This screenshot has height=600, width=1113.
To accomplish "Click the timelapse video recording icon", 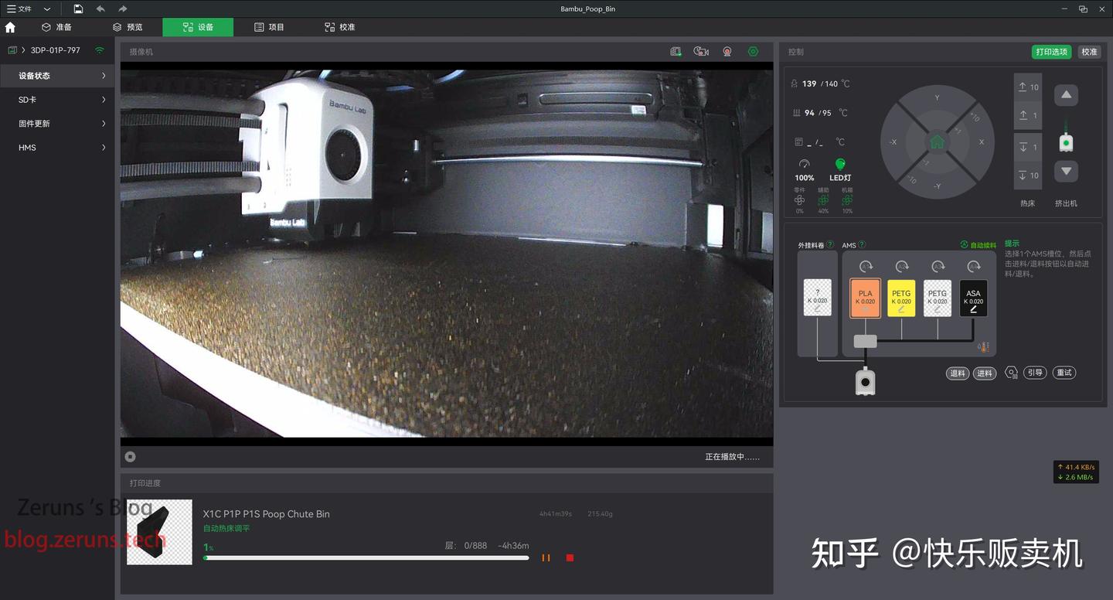I will tap(700, 51).
